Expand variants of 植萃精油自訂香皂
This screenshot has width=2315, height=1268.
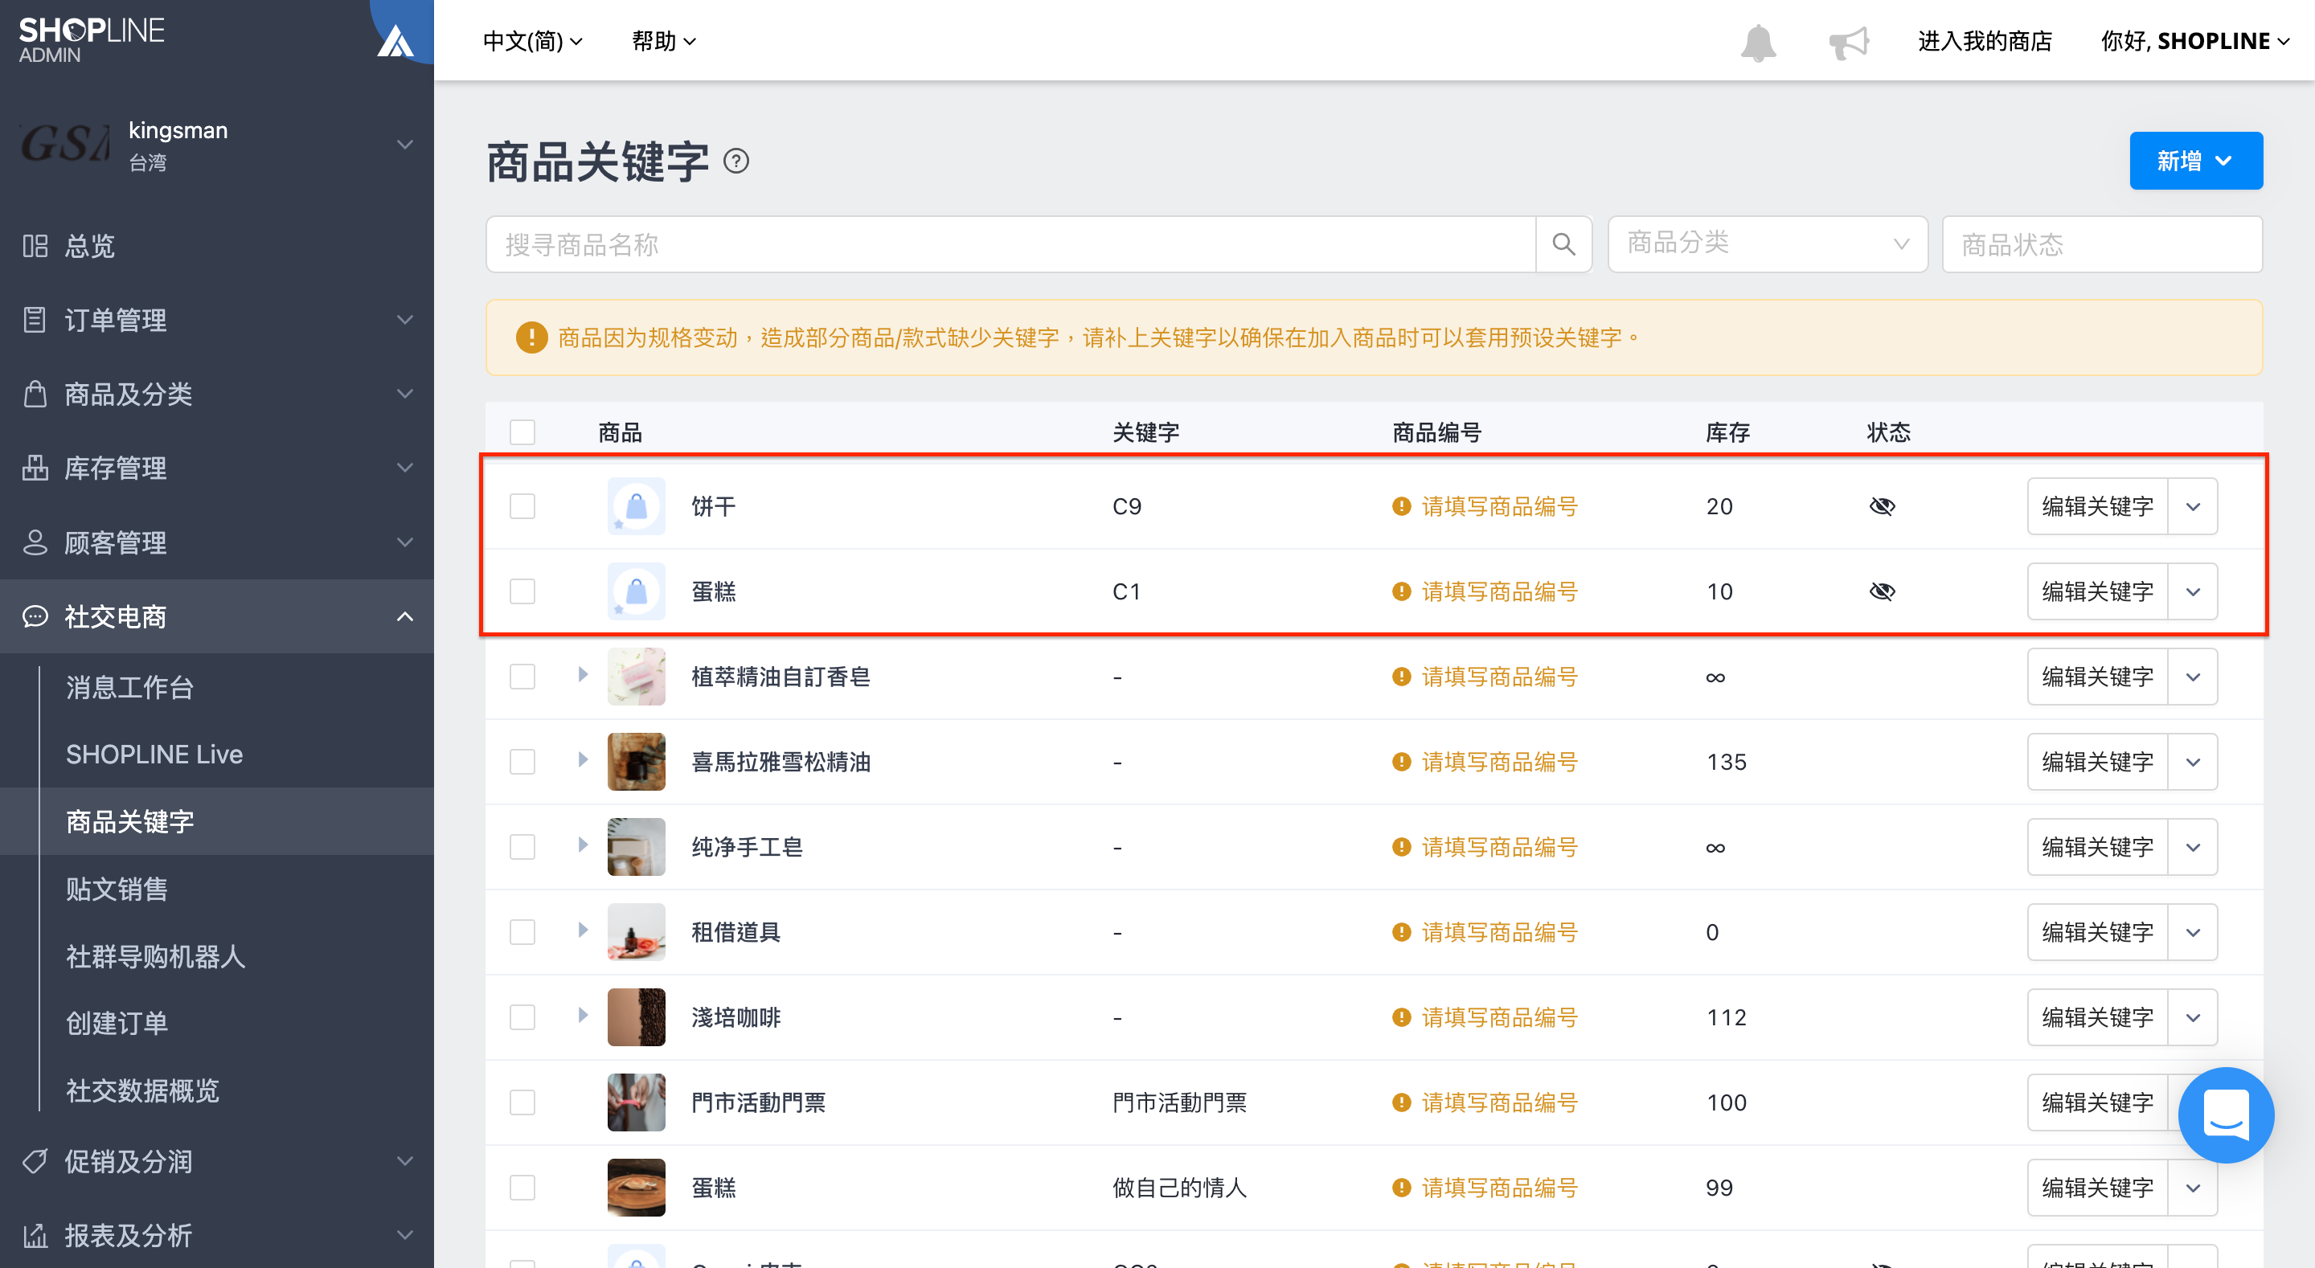coord(582,675)
